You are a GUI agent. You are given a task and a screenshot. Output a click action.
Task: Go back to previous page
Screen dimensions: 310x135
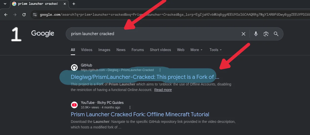pyautogui.click(x=6, y=14)
